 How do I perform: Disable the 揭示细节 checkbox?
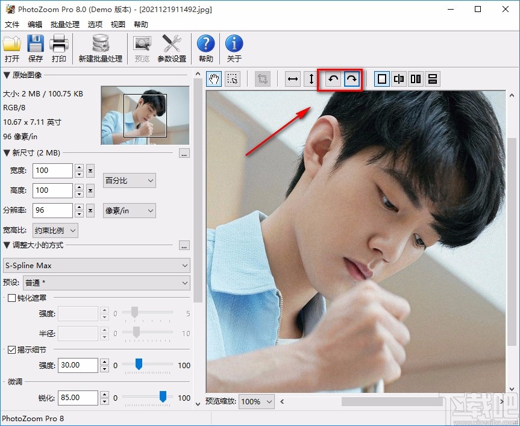tap(13, 349)
